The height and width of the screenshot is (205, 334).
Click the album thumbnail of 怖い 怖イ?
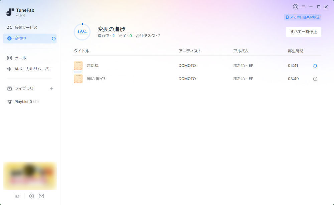[x=78, y=79]
